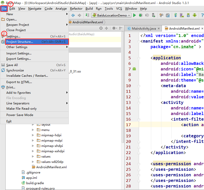Expand the Reopen Project submenu

click(x=34, y=25)
